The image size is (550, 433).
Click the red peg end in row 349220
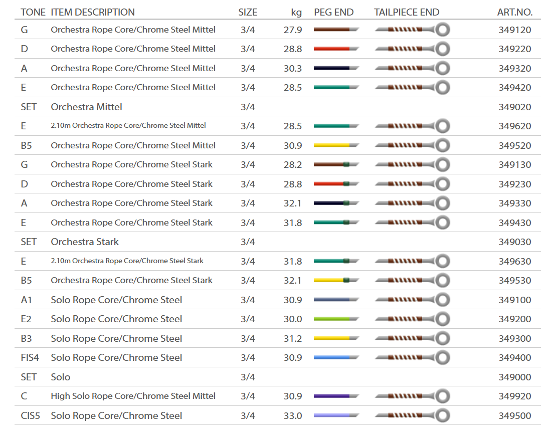click(x=336, y=49)
